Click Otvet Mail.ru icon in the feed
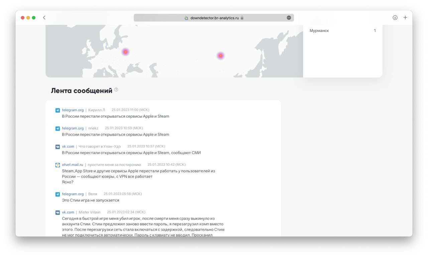Image resolution: width=428 pixels, height=257 pixels. click(58, 165)
